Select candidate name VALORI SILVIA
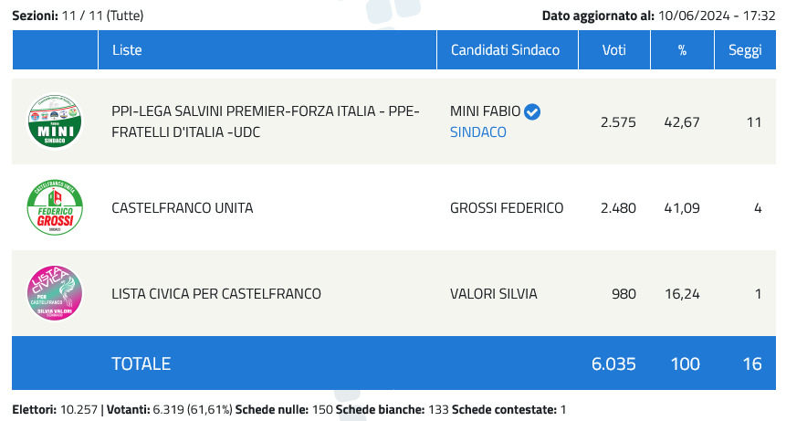Screen dimensions: 786x421 493,294
